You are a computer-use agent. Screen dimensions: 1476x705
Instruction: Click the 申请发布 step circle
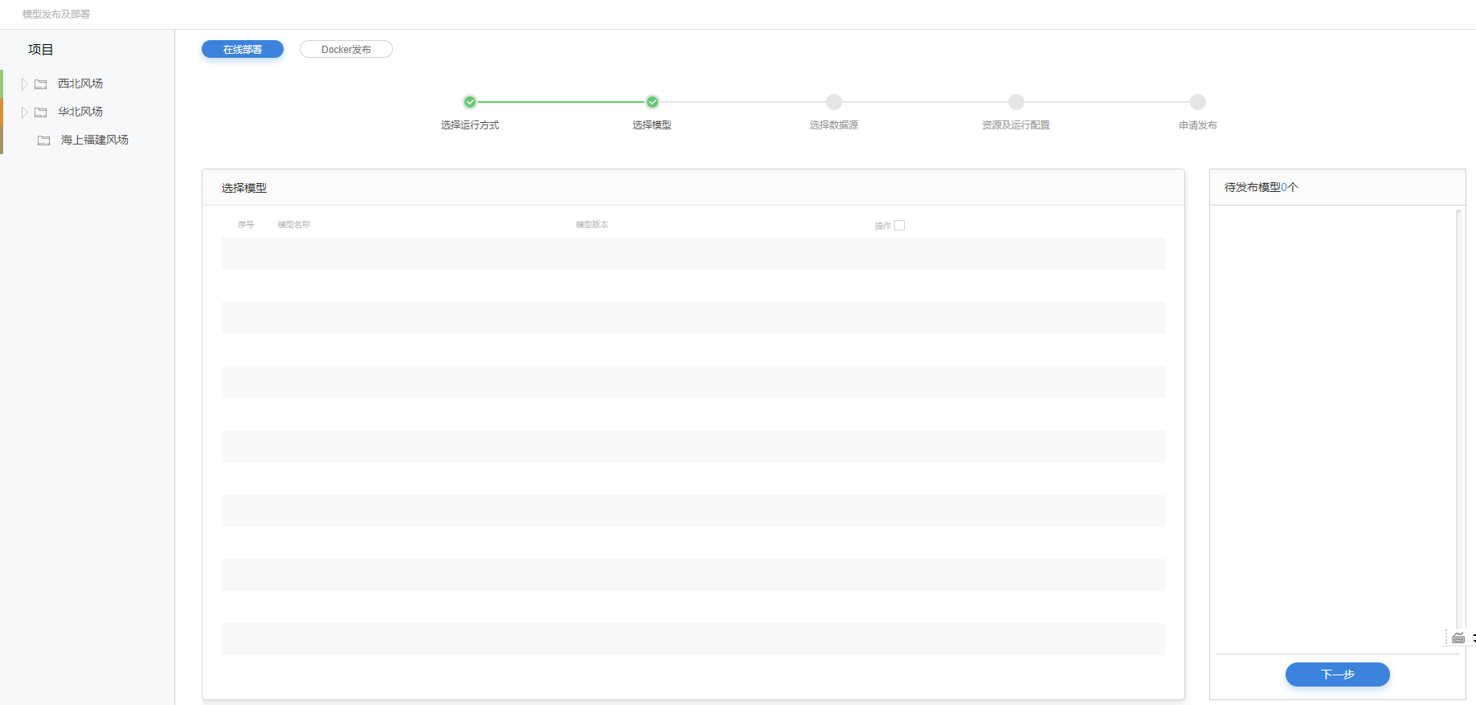pyautogui.click(x=1198, y=102)
